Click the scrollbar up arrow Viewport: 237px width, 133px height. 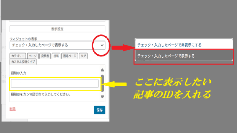click(102, 70)
